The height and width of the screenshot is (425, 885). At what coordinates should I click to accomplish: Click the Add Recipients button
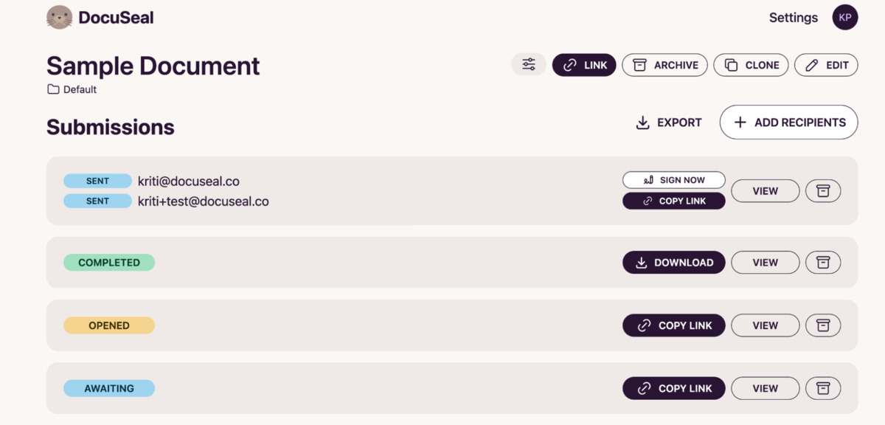(x=789, y=122)
